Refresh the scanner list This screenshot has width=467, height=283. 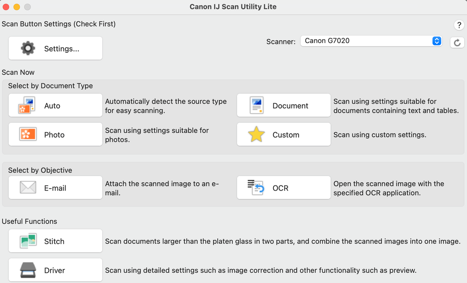pyautogui.click(x=457, y=42)
